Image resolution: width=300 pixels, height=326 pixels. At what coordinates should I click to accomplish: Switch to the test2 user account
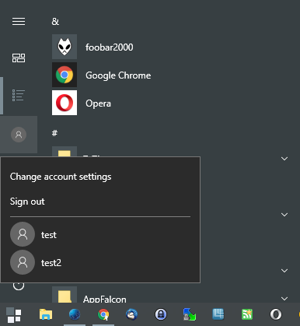(x=100, y=262)
